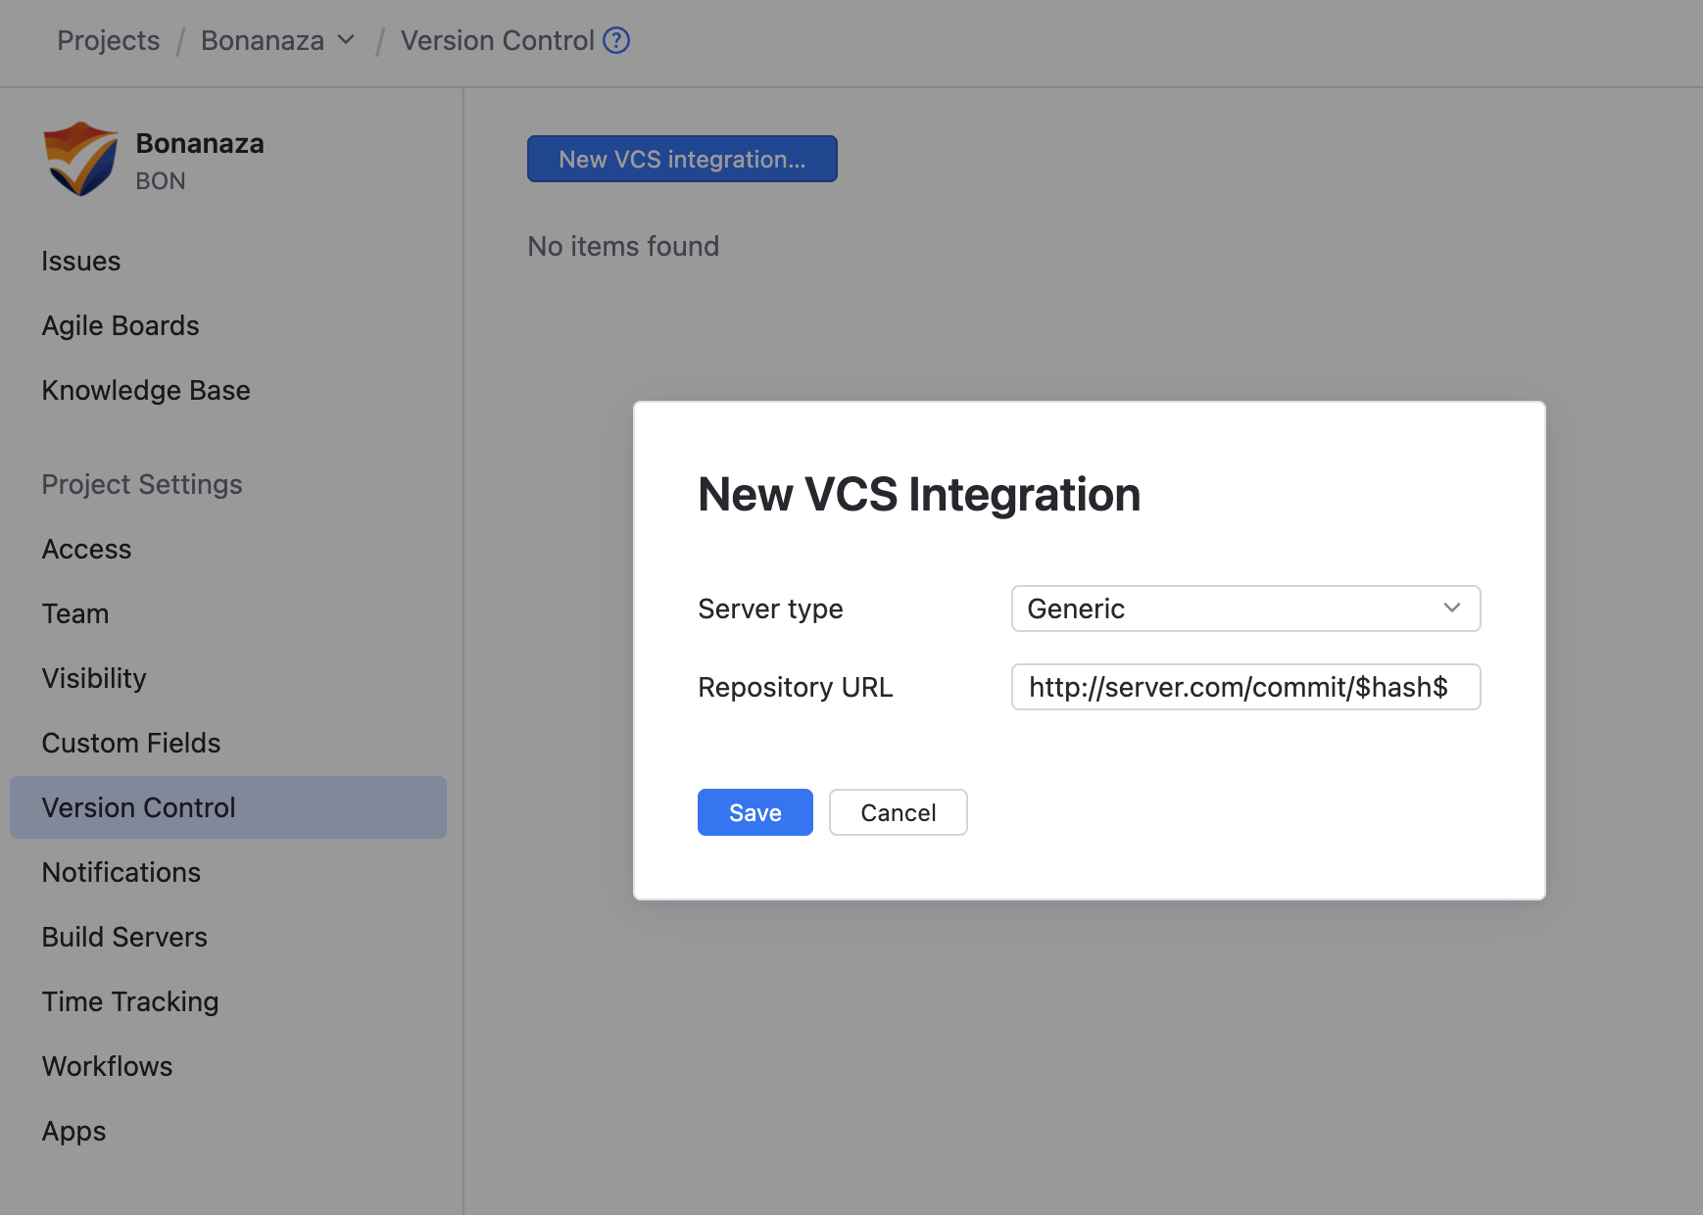Expand the Bonanaza project switcher dropdown
Viewport: 1703px width, 1215px height.
tap(346, 40)
